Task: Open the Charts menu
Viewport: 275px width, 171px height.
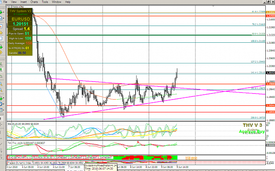Action: 34,2
